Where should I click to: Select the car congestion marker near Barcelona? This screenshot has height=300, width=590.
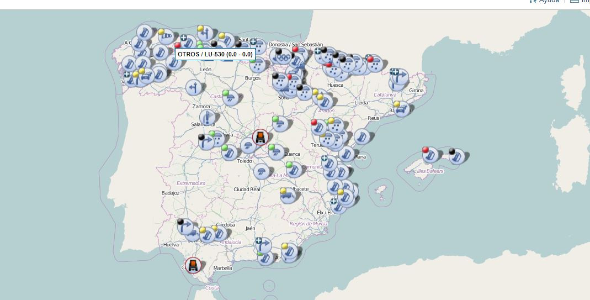(x=402, y=109)
